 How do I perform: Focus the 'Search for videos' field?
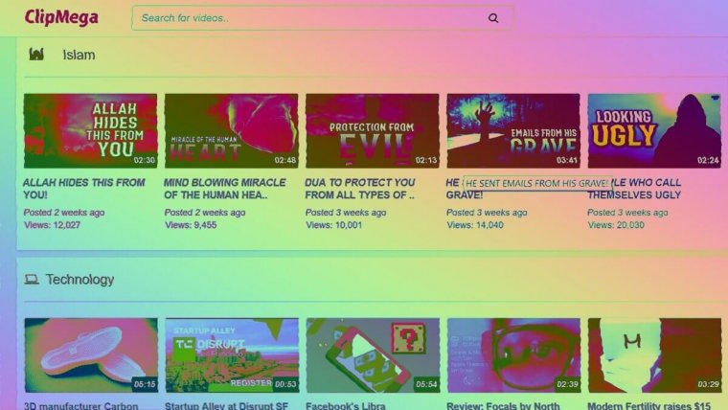point(307,18)
